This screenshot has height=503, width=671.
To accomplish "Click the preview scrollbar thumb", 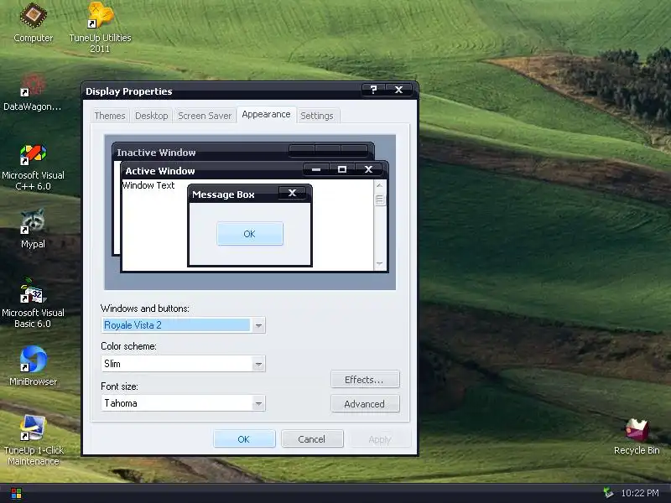I will [x=379, y=200].
